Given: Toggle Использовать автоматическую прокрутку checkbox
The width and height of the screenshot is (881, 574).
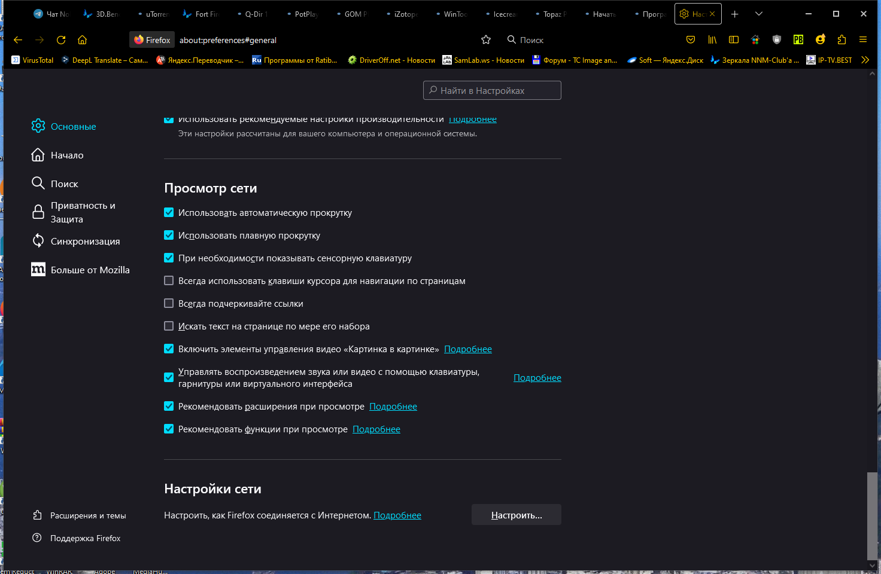Looking at the screenshot, I should pyautogui.click(x=169, y=212).
